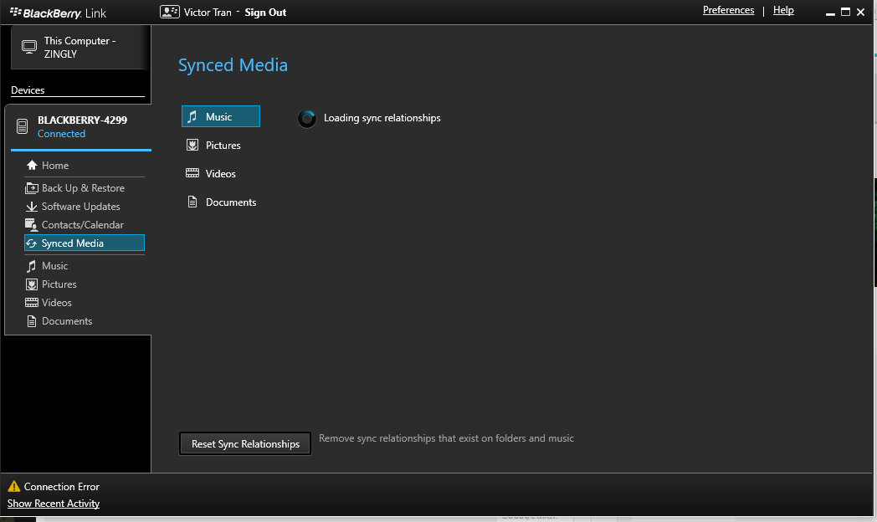877x522 pixels.
Task: Click the Home house icon in sidebar
Action: 32,166
